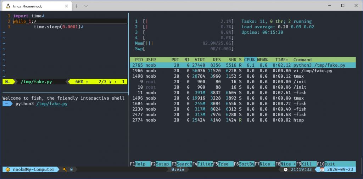This screenshot has width=363, height=179.
Task: Click the time.sleep(0.0001) line in vim
Action: pyautogui.click(x=58, y=27)
